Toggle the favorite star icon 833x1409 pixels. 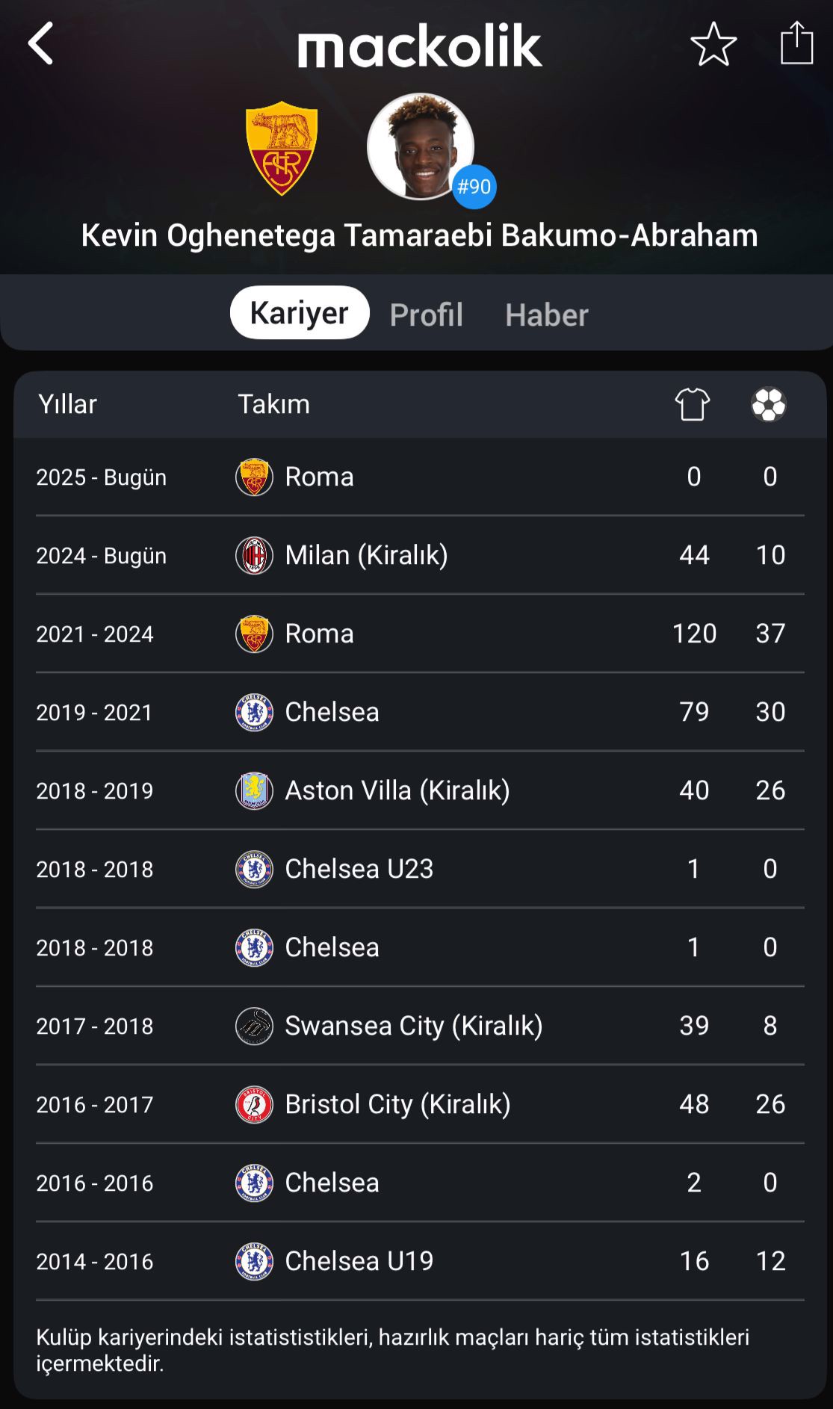tap(713, 44)
